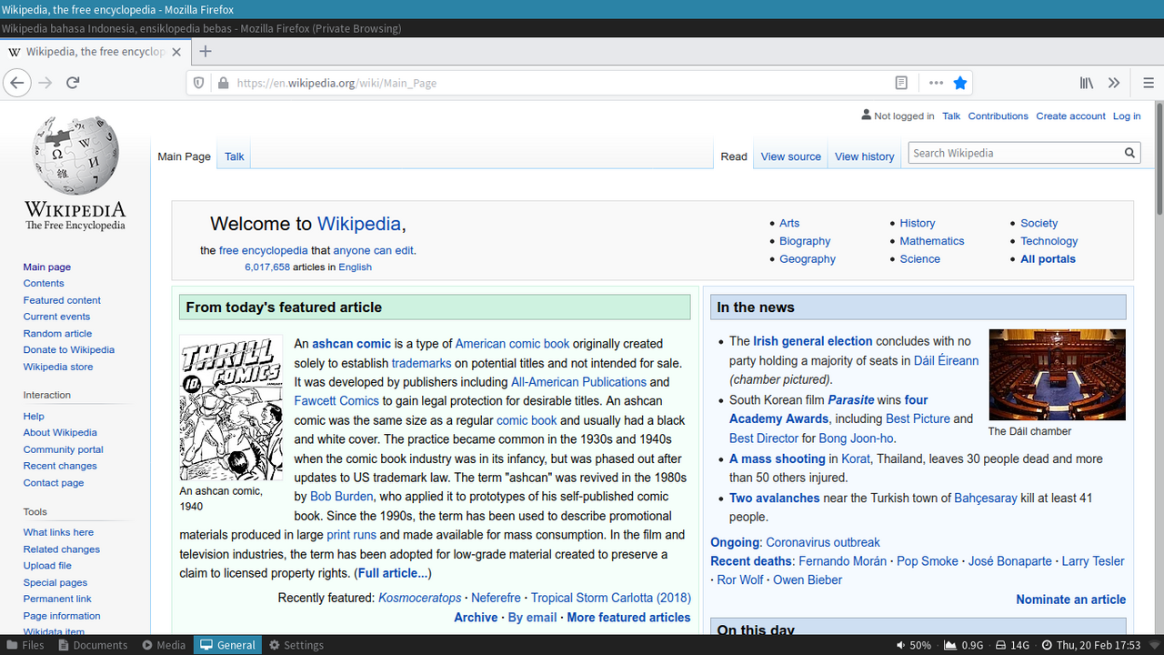The image size is (1164, 655).
Task: Open Contributions link at top
Action: (998, 116)
